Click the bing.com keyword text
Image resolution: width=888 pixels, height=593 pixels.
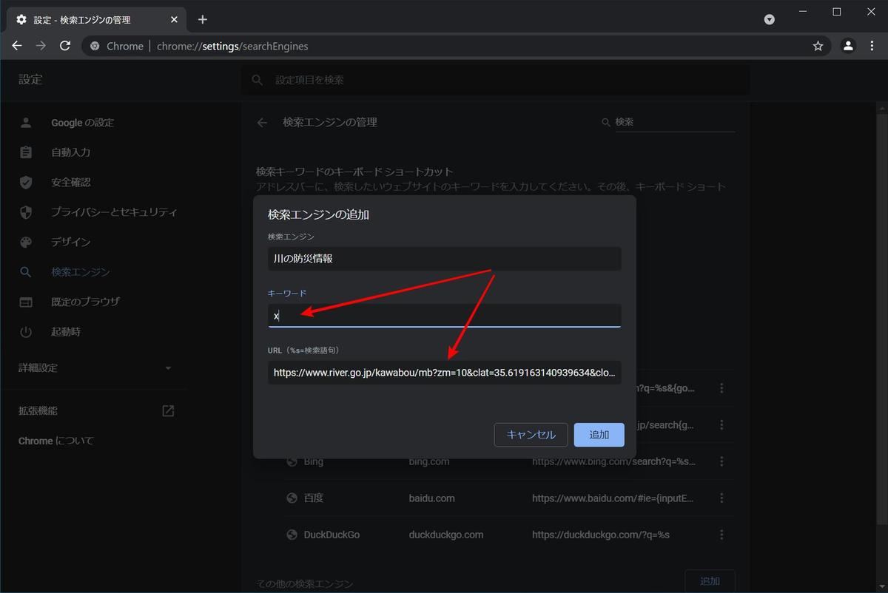(x=429, y=461)
